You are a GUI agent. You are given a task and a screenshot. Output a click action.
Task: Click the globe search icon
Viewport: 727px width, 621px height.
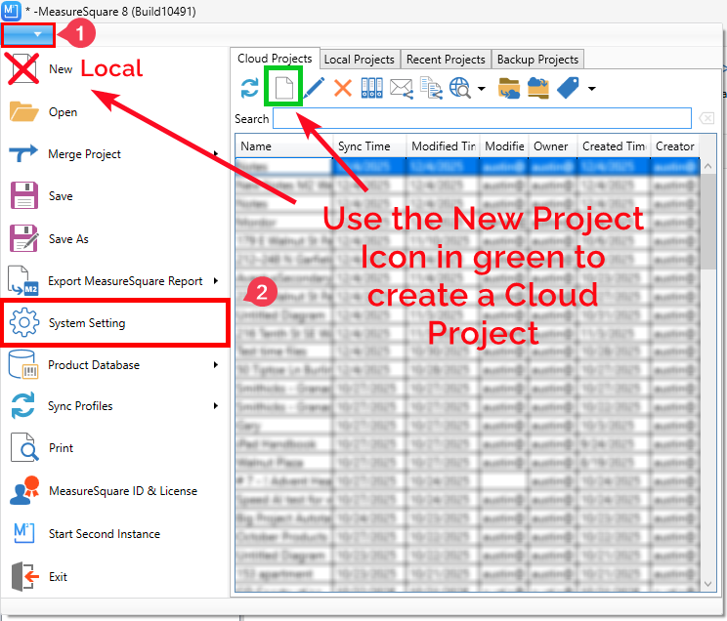coord(460,88)
